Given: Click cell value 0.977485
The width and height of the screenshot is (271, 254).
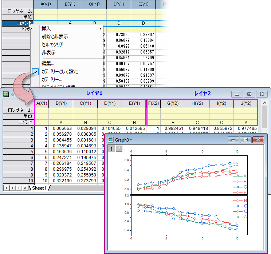Looking at the screenshot, I should click(246, 128).
